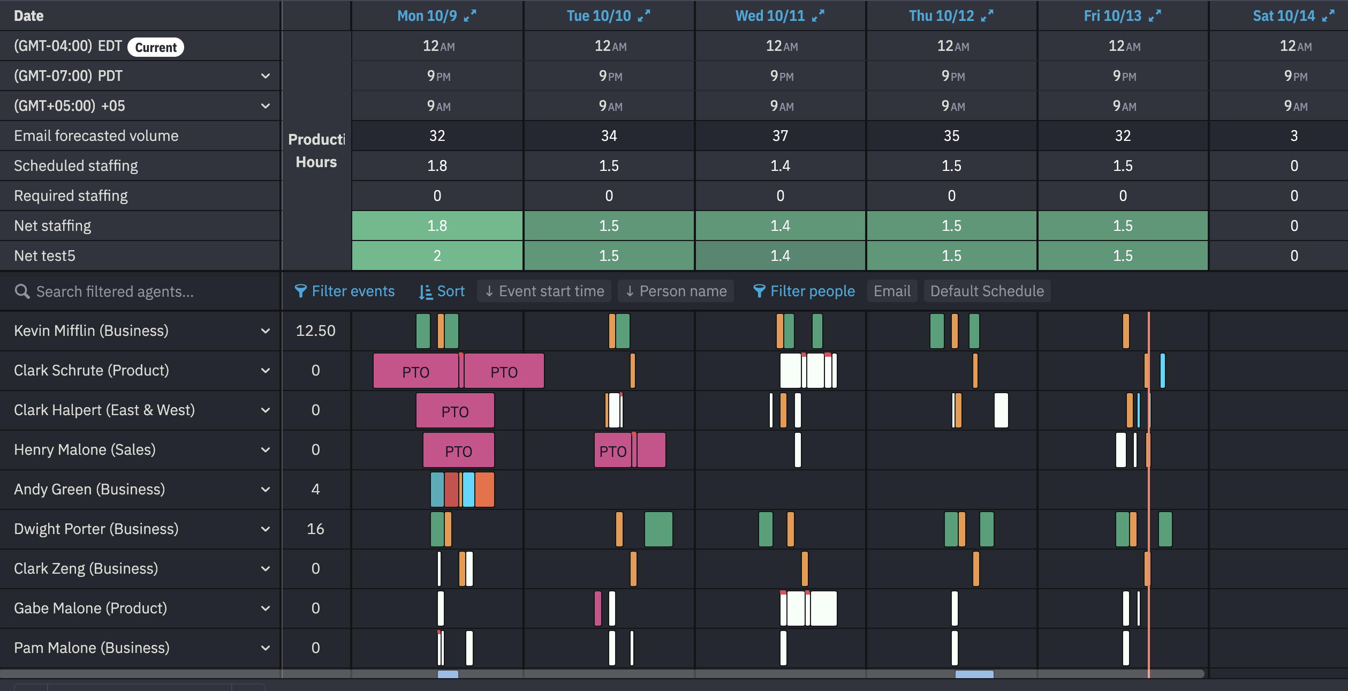This screenshot has width=1348, height=691.
Task: Click the Filter people funnel icon
Action: [759, 291]
